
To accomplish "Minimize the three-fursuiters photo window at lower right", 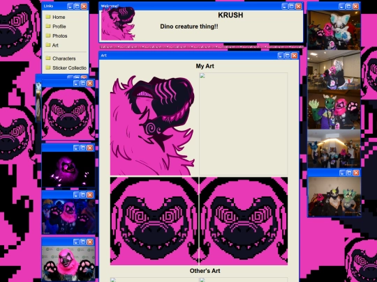I will pyautogui.click(x=342, y=173).
